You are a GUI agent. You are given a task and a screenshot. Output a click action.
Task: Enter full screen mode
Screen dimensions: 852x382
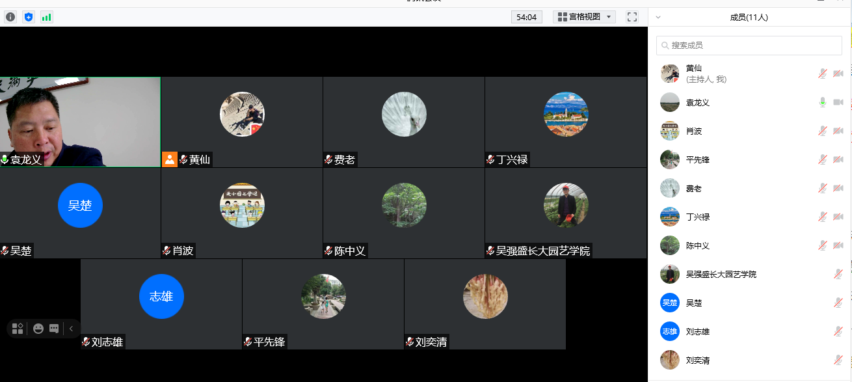(632, 17)
